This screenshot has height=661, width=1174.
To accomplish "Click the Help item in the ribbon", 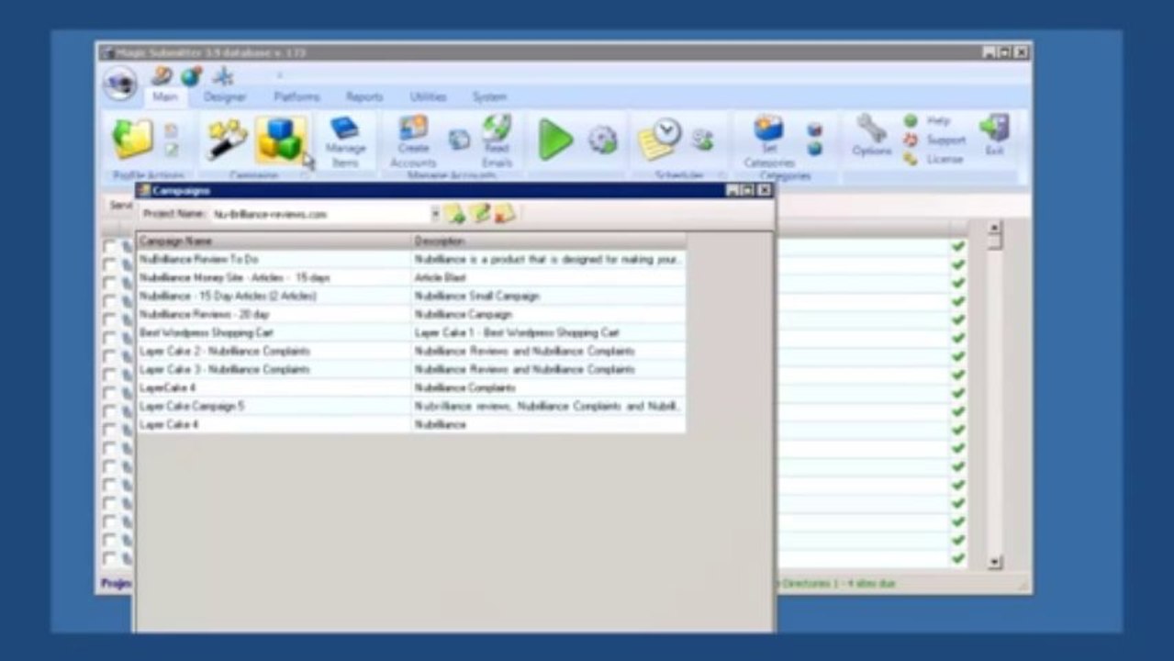I will [927, 120].
